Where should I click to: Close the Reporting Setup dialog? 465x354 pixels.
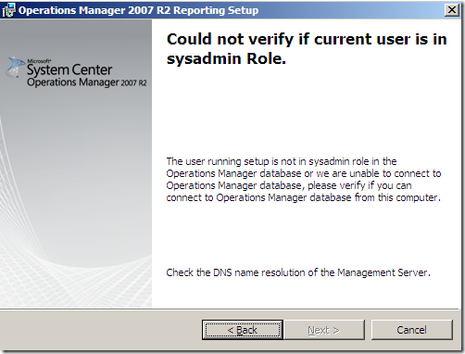point(452,10)
